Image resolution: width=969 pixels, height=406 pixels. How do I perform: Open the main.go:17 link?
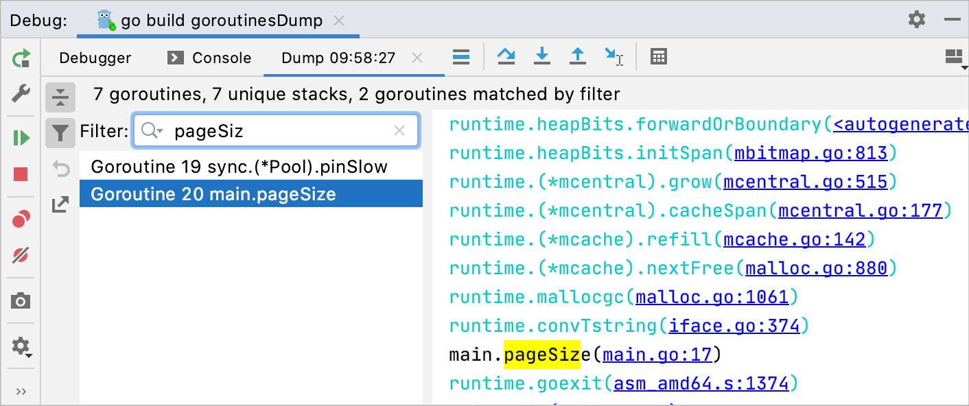pyautogui.click(x=657, y=355)
